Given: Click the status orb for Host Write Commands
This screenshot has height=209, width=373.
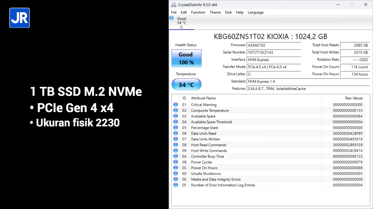Looking at the screenshot, I should pos(175,151).
